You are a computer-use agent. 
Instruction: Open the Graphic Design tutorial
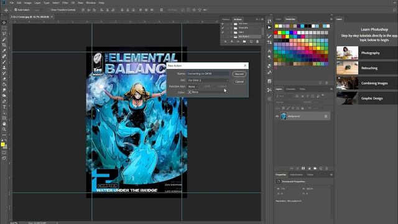pyautogui.click(x=367, y=98)
